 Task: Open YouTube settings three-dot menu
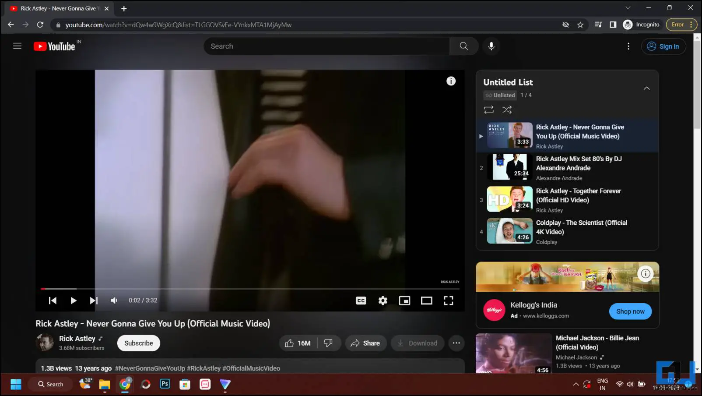[628, 46]
